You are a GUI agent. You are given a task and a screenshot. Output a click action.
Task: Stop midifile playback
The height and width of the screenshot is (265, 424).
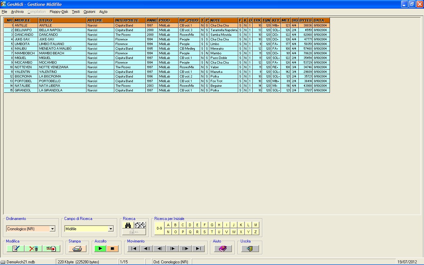(x=112, y=248)
